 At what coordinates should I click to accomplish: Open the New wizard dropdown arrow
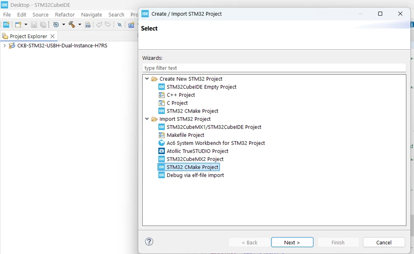pos(25,25)
